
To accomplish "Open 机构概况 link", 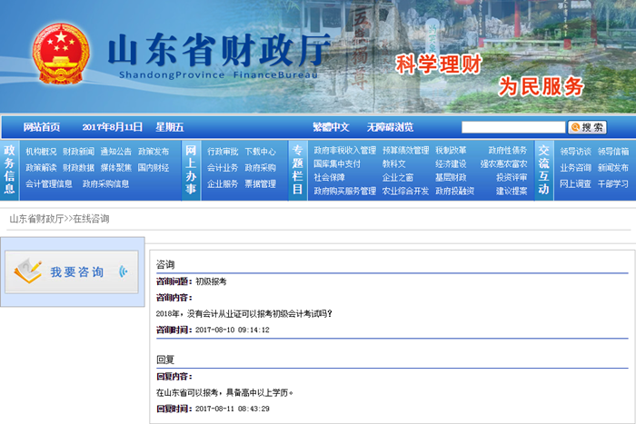I will [41, 152].
